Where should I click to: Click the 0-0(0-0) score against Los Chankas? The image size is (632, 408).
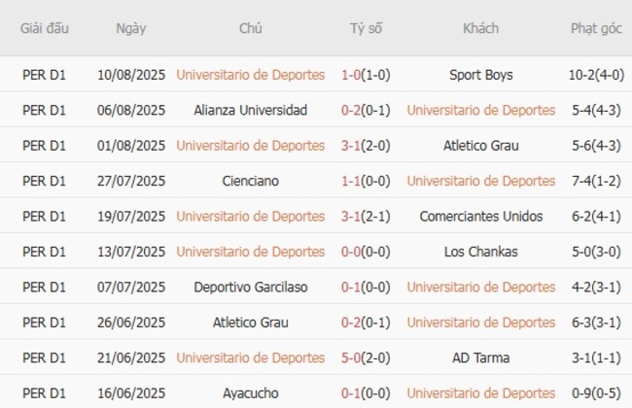[x=367, y=252]
